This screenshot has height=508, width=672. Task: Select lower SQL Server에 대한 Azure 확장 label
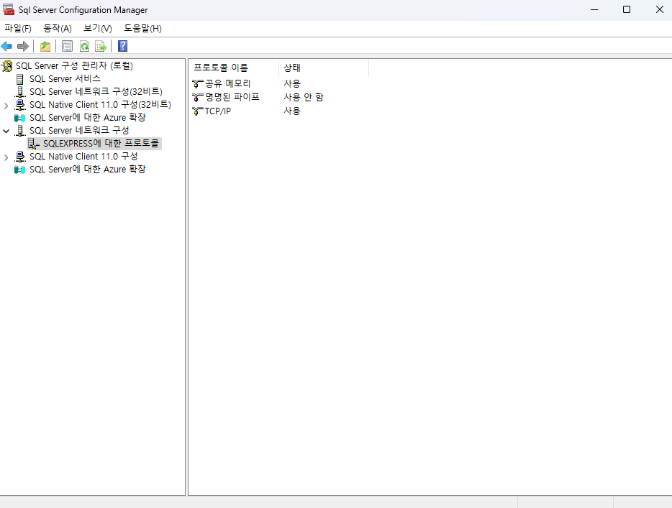[88, 170]
